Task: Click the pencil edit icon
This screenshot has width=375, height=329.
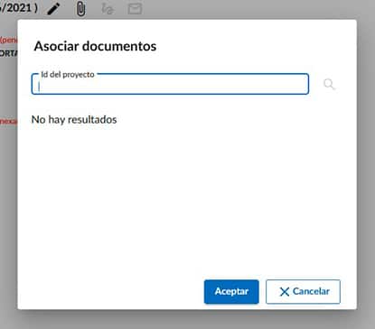Action: coord(53,9)
